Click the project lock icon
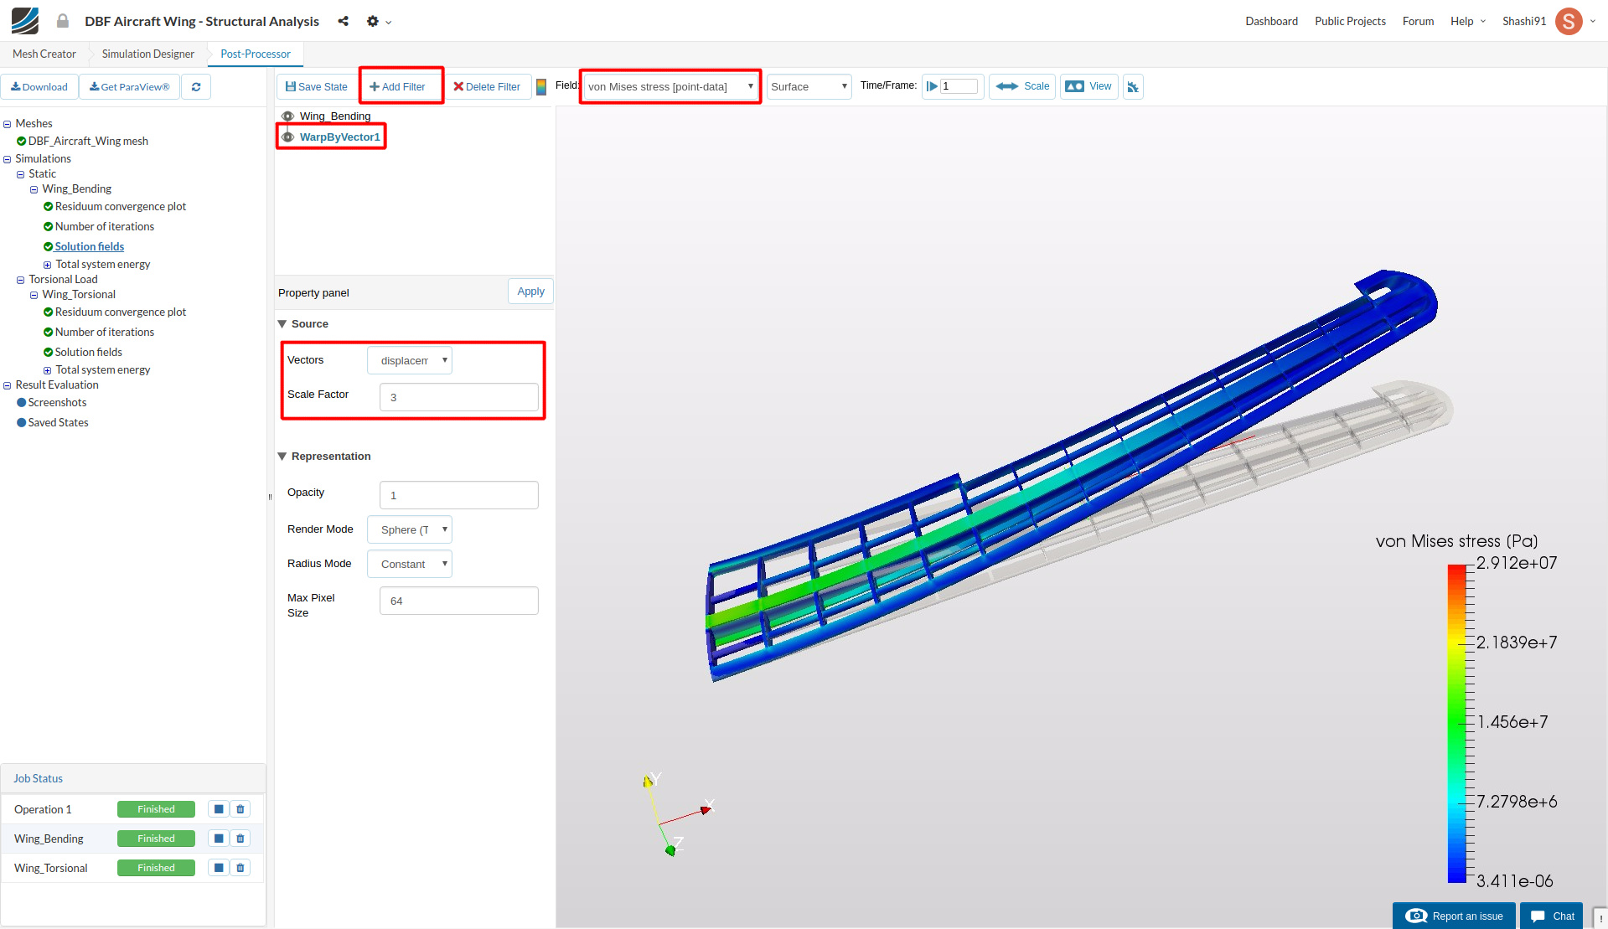1608x929 pixels. (x=63, y=21)
